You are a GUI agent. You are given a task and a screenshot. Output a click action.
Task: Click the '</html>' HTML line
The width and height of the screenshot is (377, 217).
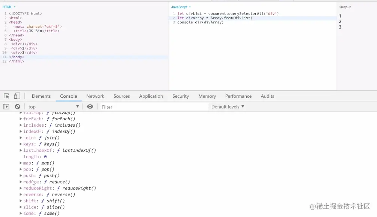point(17,61)
